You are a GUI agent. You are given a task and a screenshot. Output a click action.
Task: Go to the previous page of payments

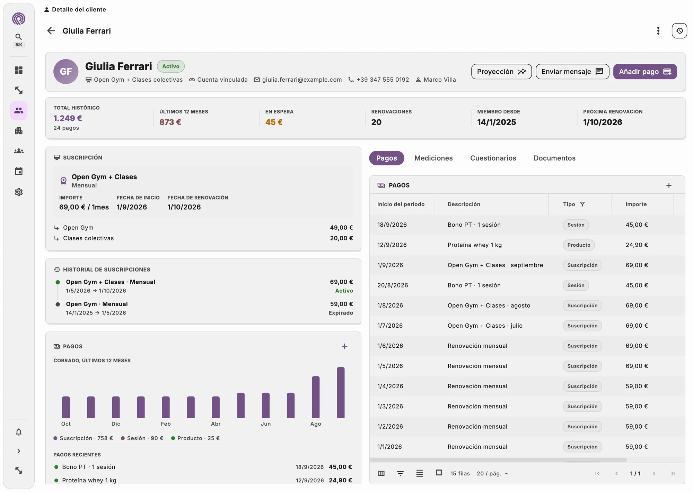(x=616, y=473)
